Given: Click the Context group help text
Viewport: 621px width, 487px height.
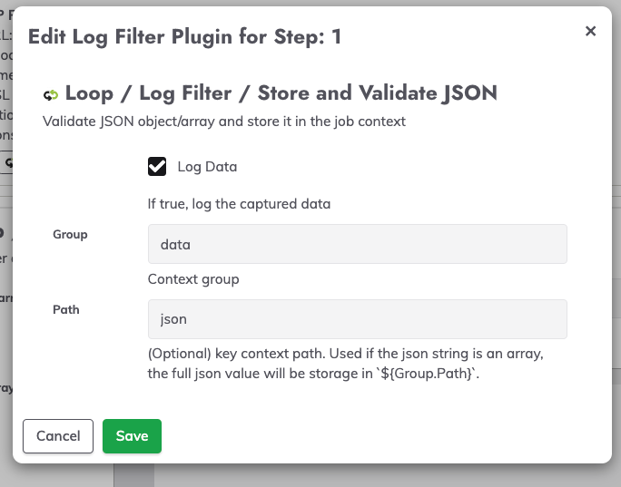Looking at the screenshot, I should tap(193, 279).
